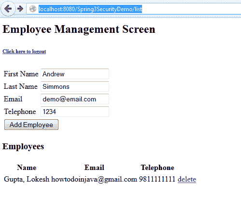Select the localhost URL in address bar
241x198 pixels.
coord(90,9)
